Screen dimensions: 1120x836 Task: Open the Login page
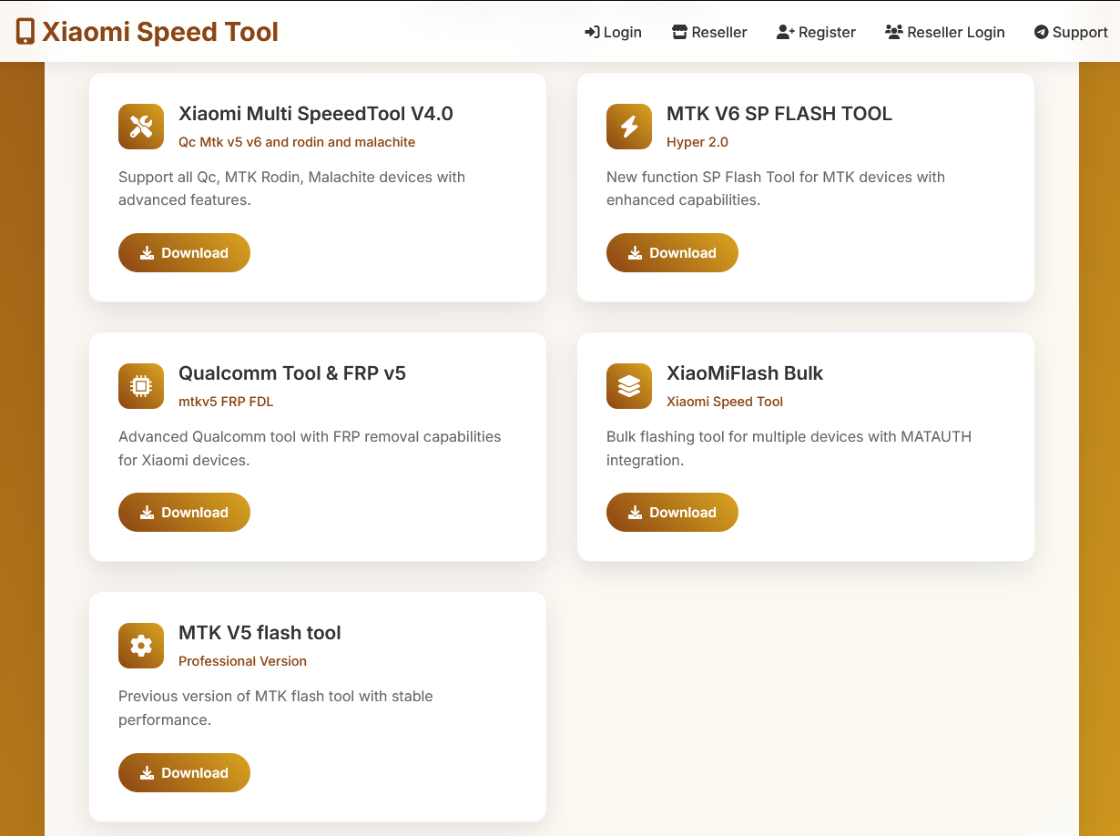[x=613, y=32]
